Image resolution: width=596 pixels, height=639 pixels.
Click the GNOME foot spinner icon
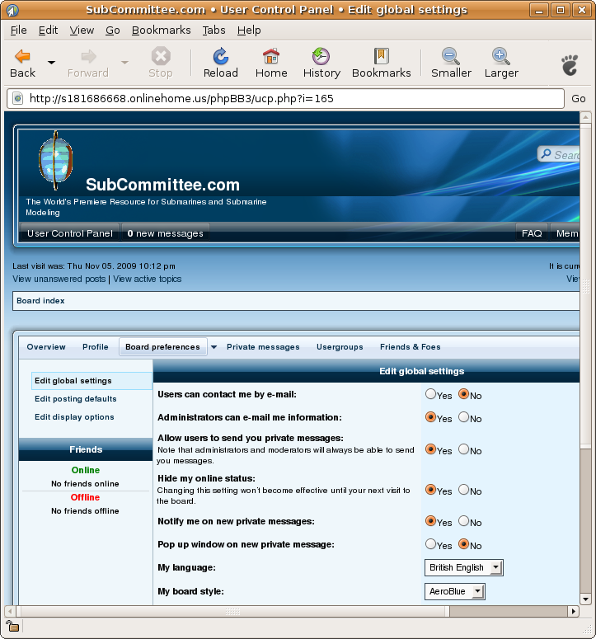click(570, 65)
